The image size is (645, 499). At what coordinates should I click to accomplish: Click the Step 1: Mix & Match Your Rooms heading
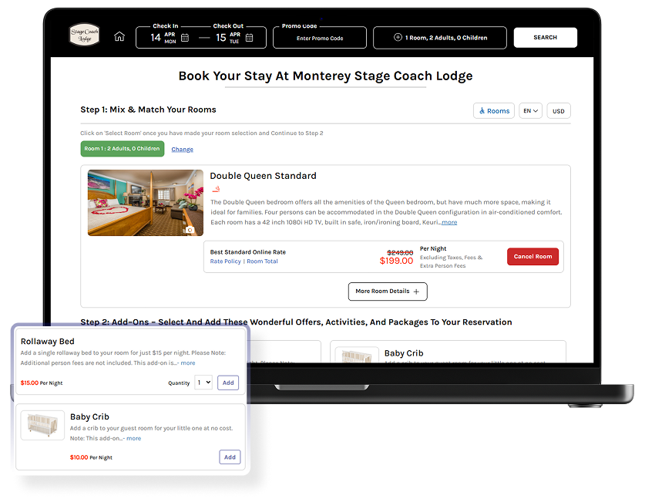[x=148, y=110]
